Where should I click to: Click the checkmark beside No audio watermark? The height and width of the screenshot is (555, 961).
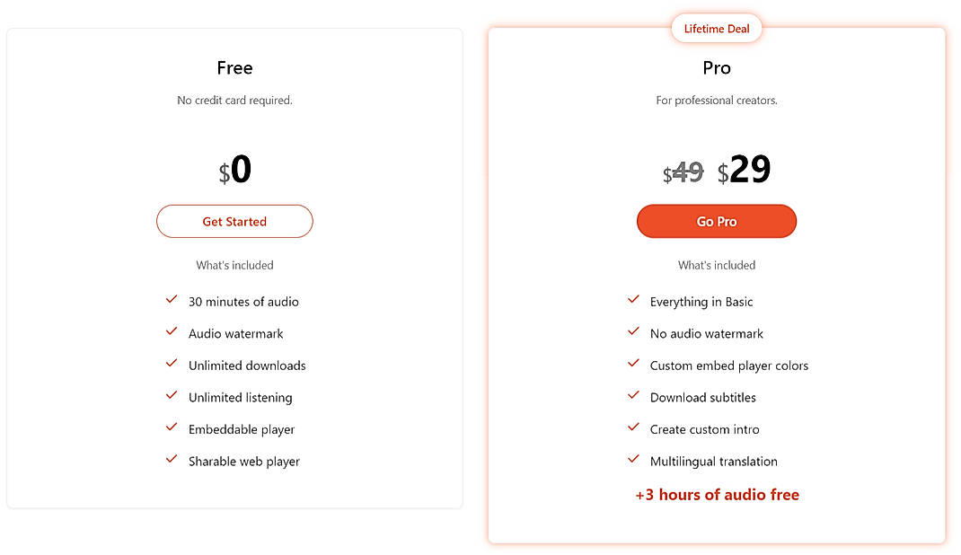633,331
